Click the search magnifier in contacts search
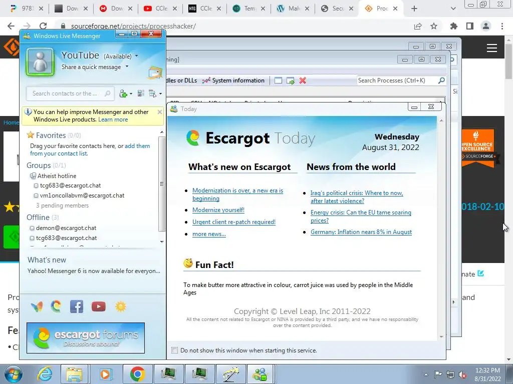Screen dimensions: 513x384 tap(107, 93)
